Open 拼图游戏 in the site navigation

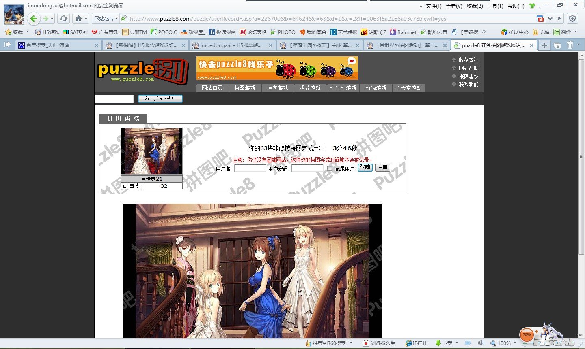click(245, 88)
